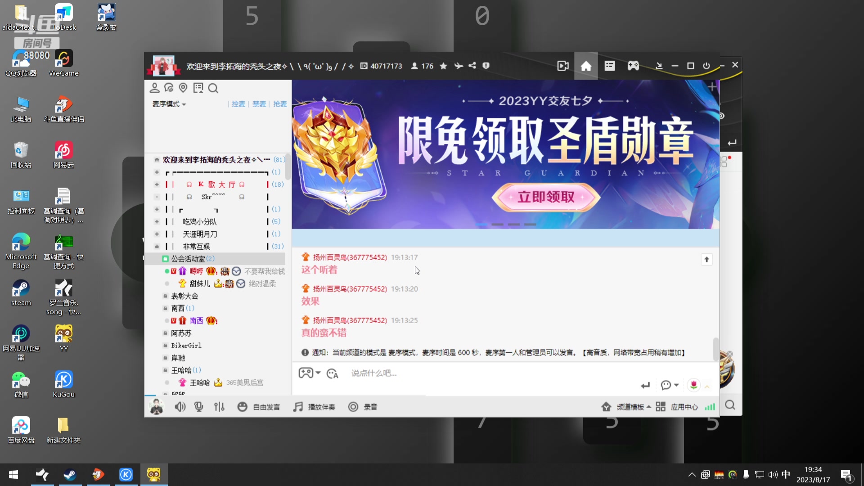Mute the speaker output icon
Screen dimensions: 864x486
180,406
